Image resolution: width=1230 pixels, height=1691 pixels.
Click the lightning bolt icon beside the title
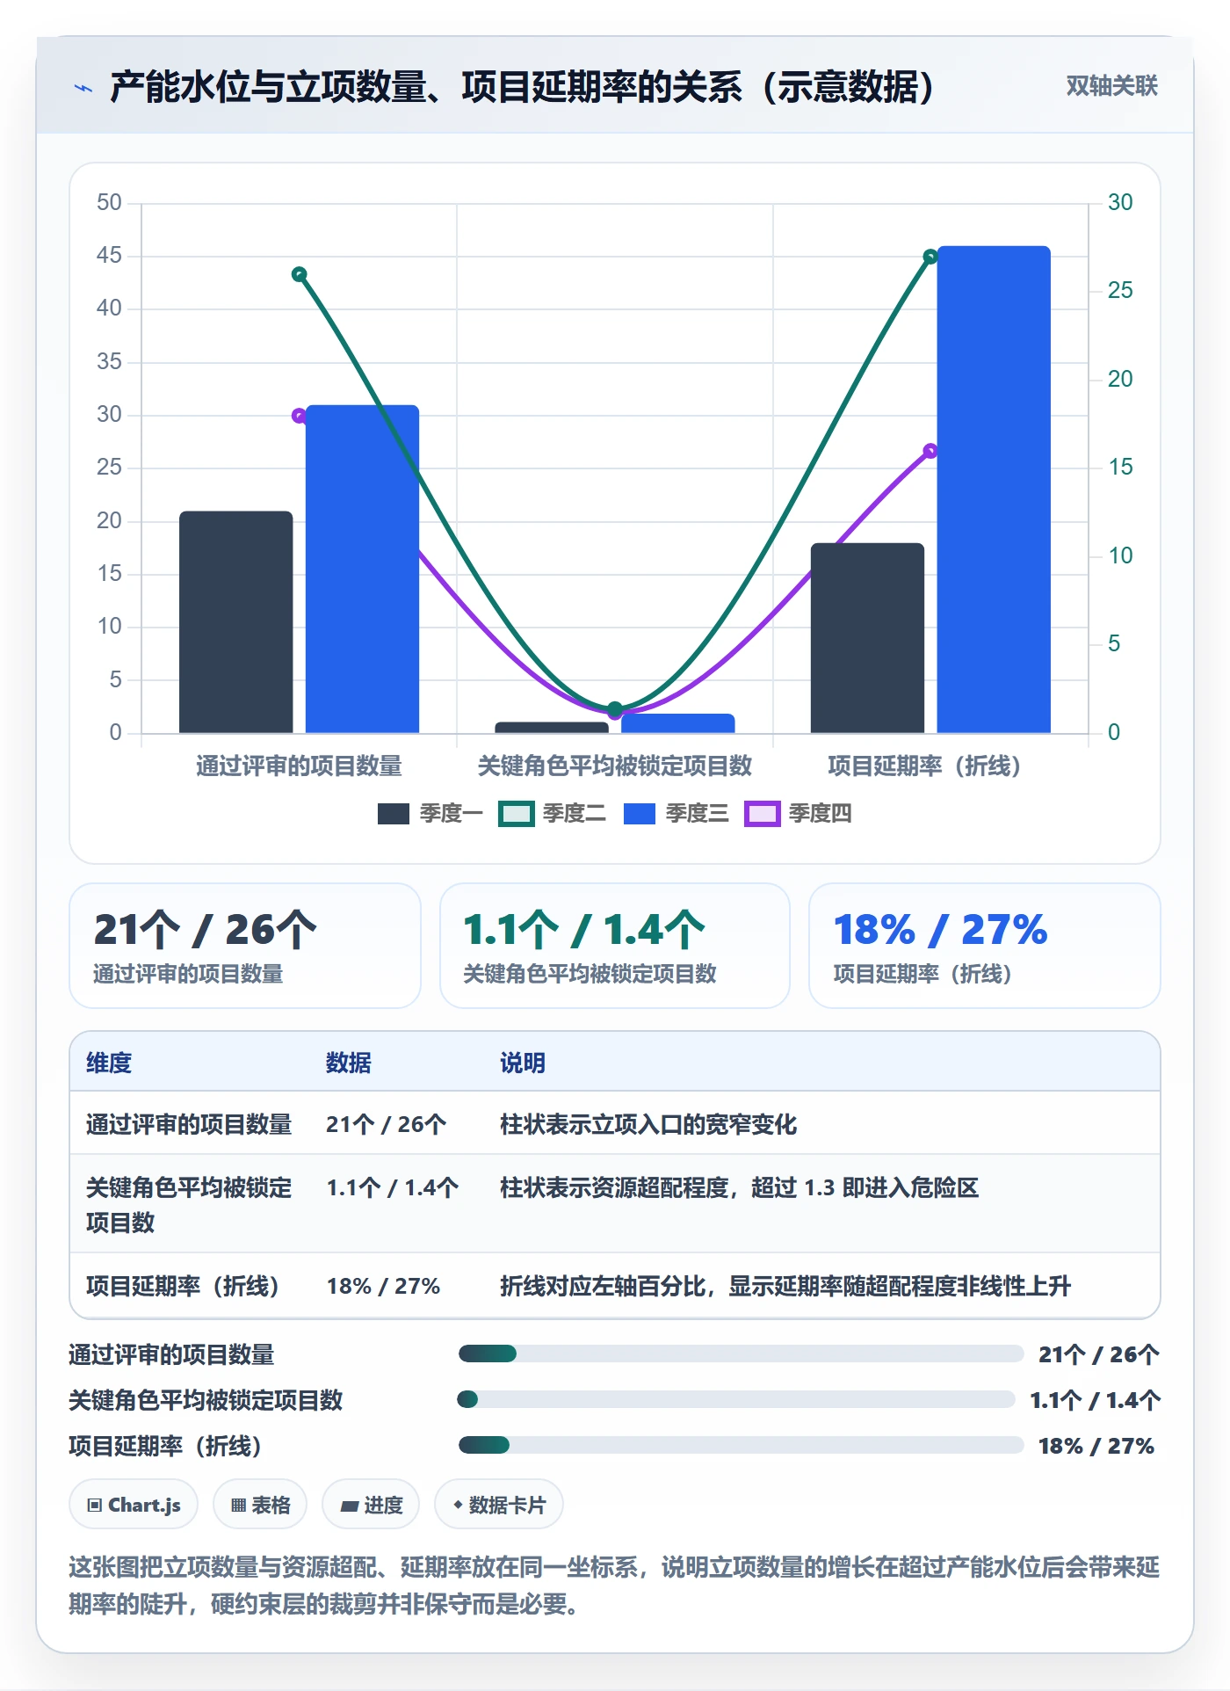click(83, 88)
